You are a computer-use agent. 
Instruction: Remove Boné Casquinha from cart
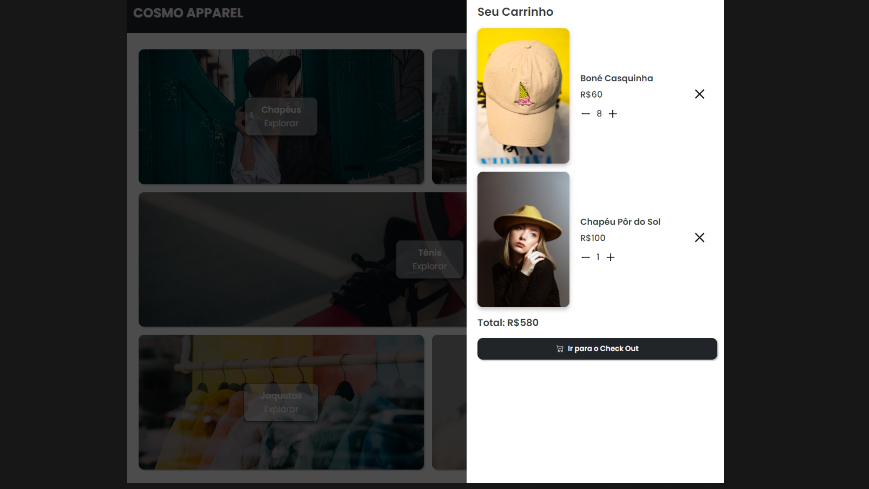699,94
